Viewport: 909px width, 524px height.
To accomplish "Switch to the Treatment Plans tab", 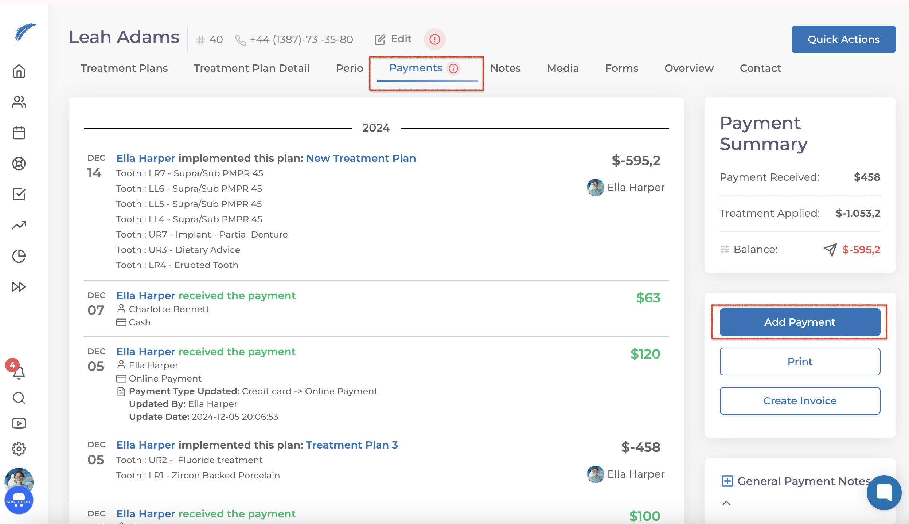I will point(124,68).
